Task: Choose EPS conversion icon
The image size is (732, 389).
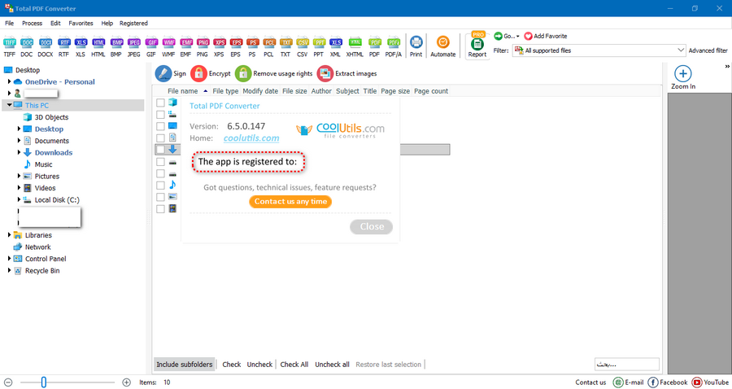Action: click(236, 42)
